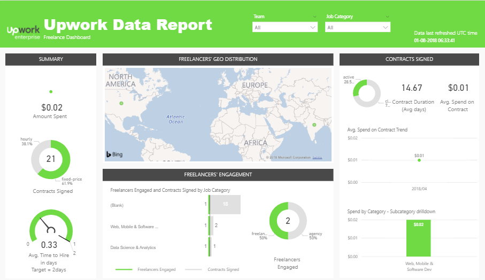Viewport: 485px width, 280px height.
Task: Open the Terms link on the map
Action: 317,158
